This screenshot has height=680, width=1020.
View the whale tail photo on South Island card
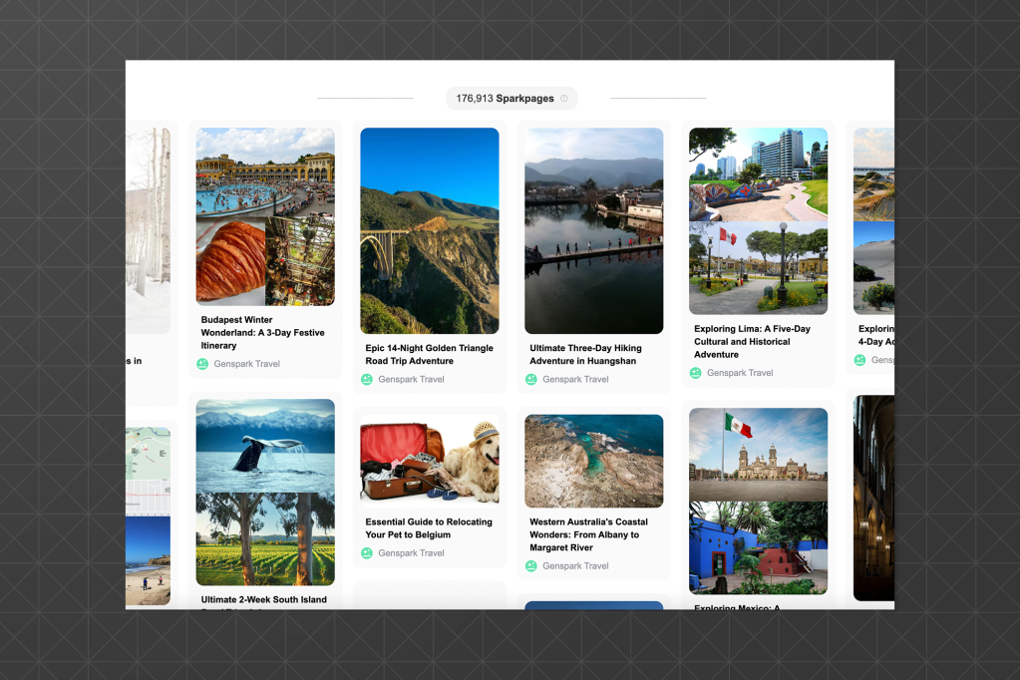pyautogui.click(x=265, y=446)
